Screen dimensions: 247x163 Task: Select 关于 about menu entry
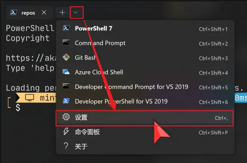(x=145, y=147)
